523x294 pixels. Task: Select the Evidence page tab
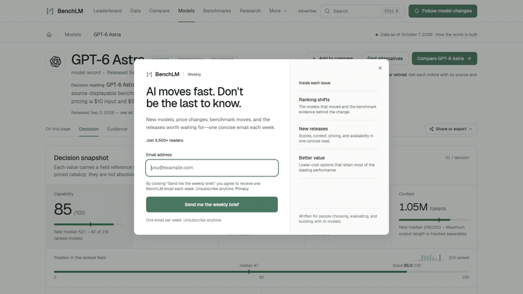click(x=117, y=129)
